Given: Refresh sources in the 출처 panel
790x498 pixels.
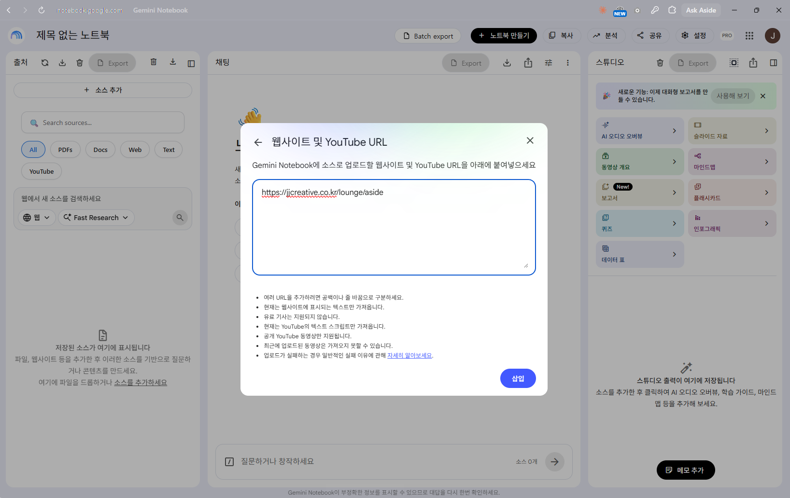Looking at the screenshot, I should (45, 63).
